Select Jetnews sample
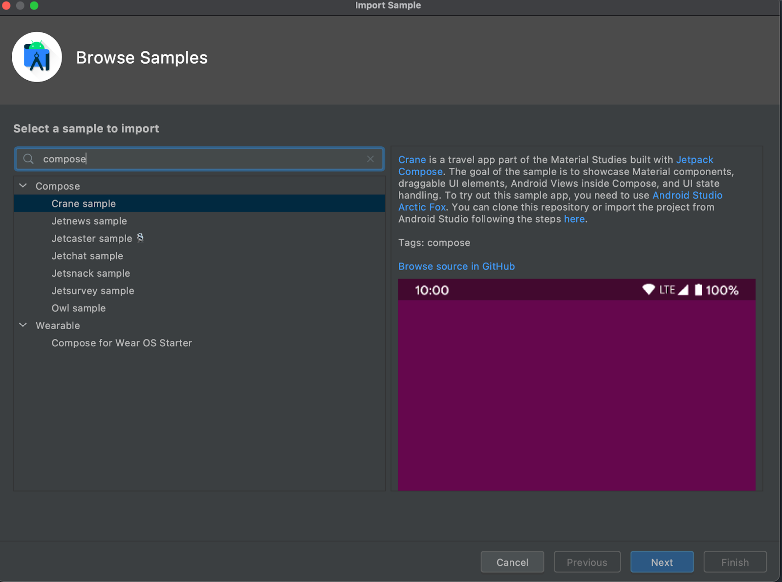 [x=199, y=221]
